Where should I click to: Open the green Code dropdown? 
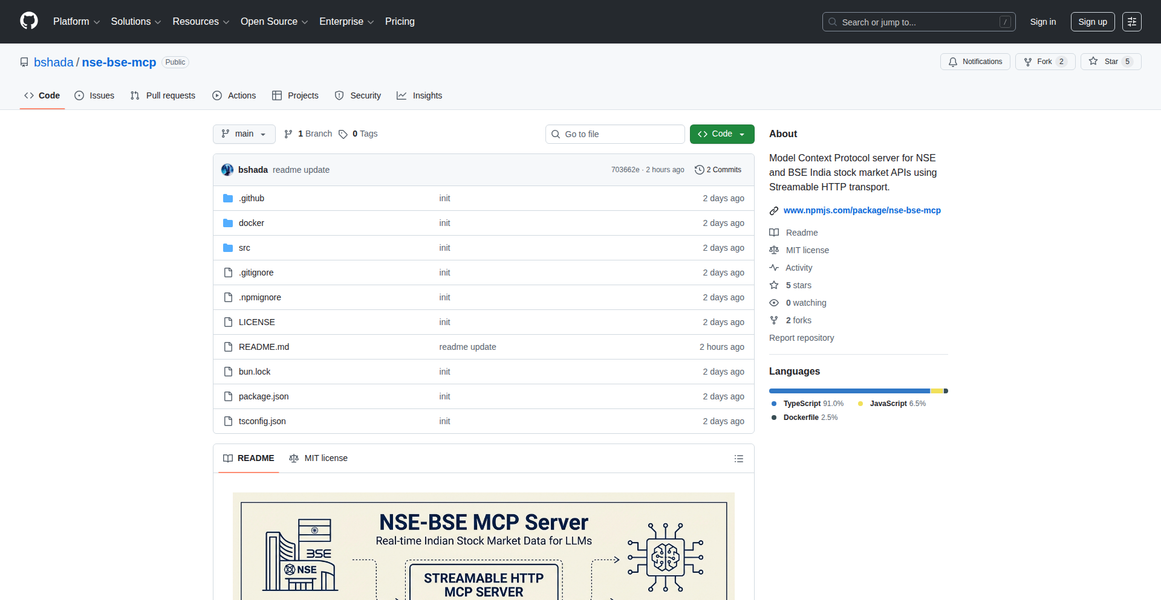pyautogui.click(x=721, y=134)
